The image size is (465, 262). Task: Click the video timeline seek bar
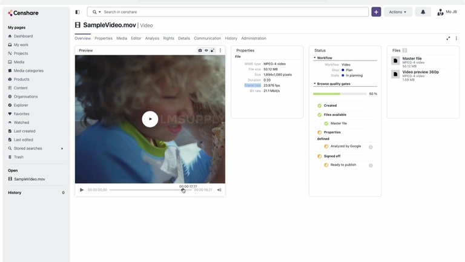[x=150, y=190]
